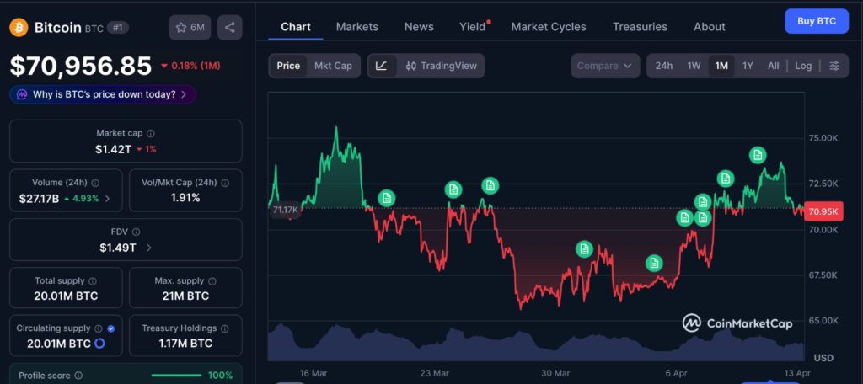Screen dimensions: 863x384
Task: Open the topmost news marker near 75K
Action: [x=758, y=156]
